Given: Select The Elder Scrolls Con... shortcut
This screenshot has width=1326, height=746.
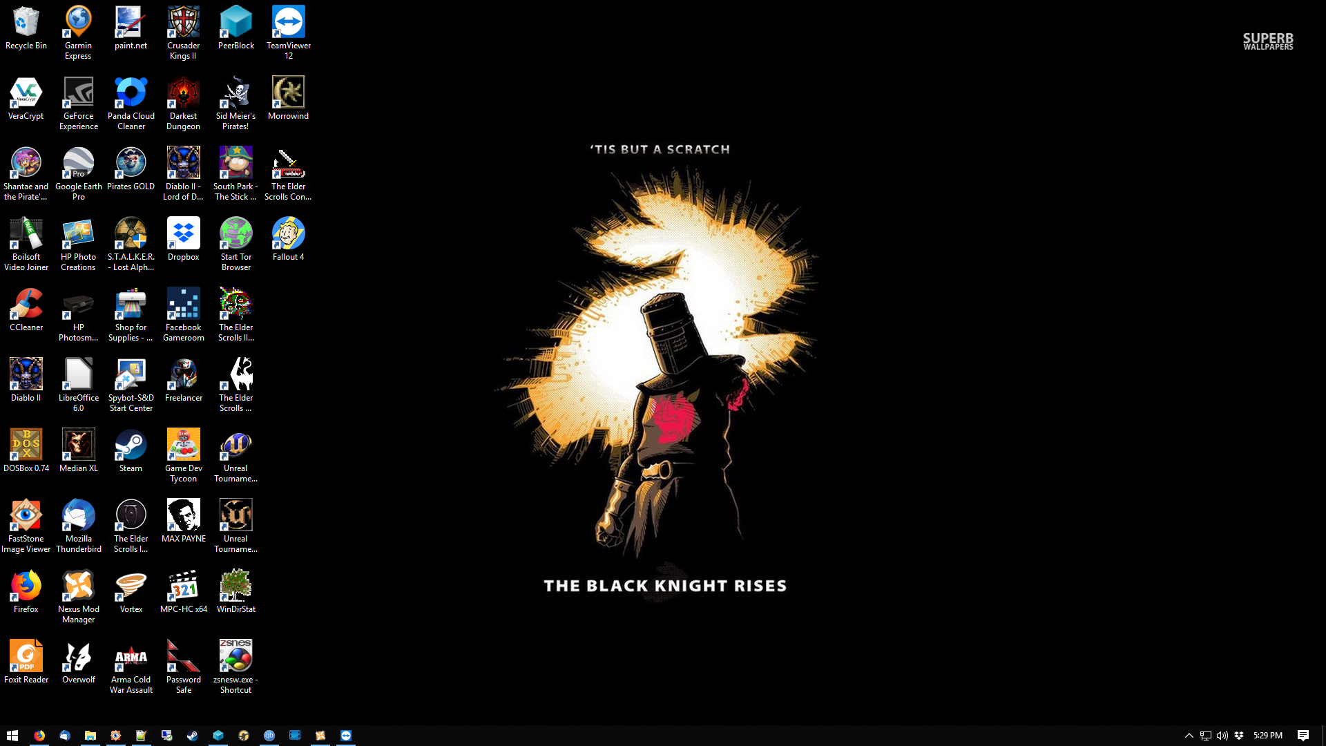Looking at the screenshot, I should coord(289,174).
